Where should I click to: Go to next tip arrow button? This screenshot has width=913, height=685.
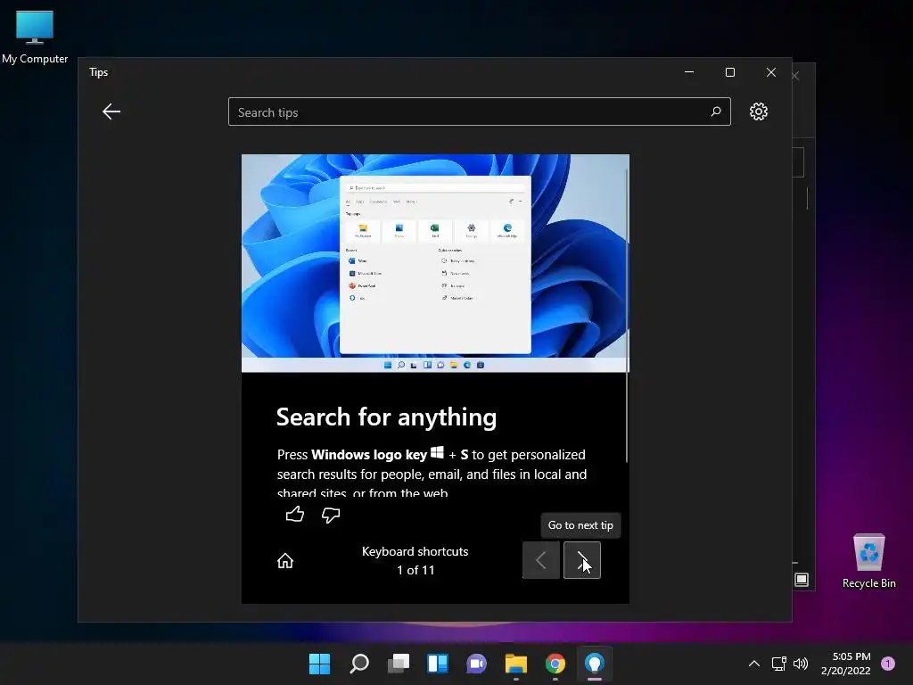pos(581,560)
